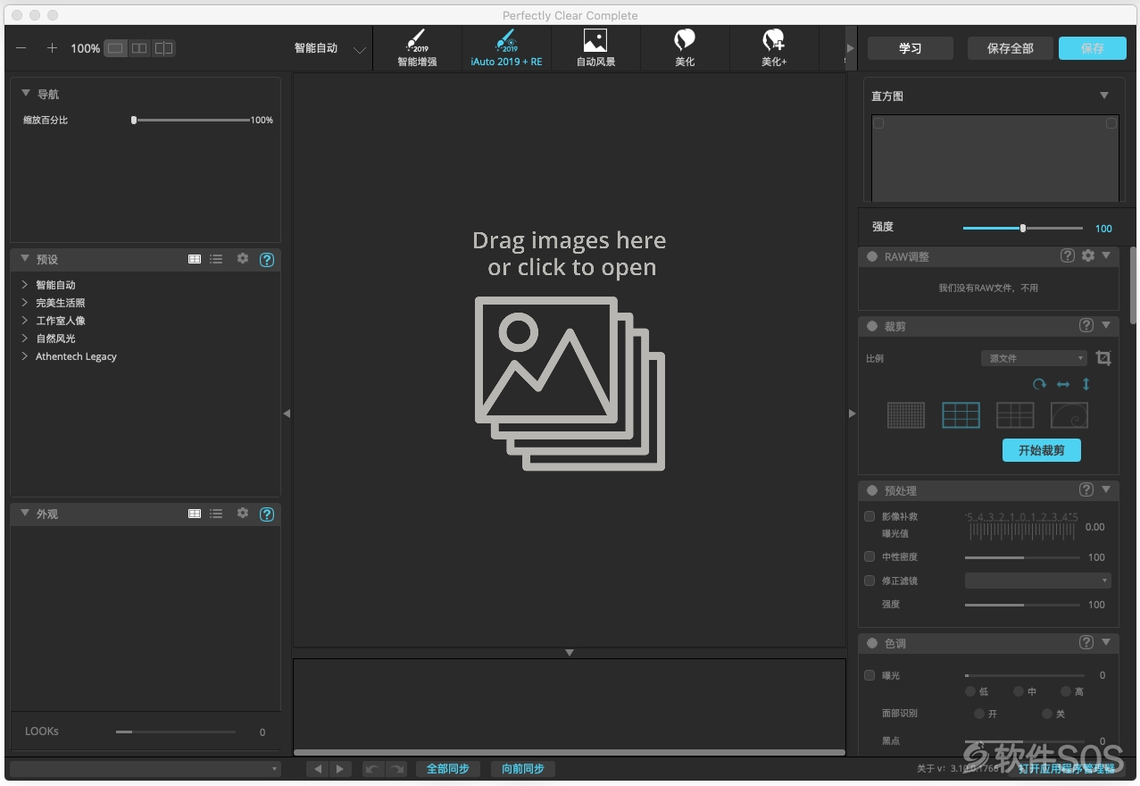Switch 预设 panel to list view

[216, 259]
